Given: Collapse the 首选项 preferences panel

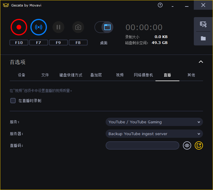Looking at the screenshot, I should (201, 62).
